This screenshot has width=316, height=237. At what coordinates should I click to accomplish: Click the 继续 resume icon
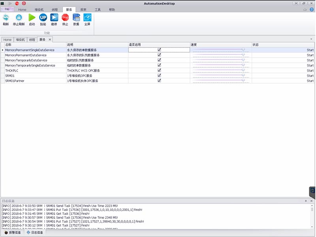pos(54,18)
